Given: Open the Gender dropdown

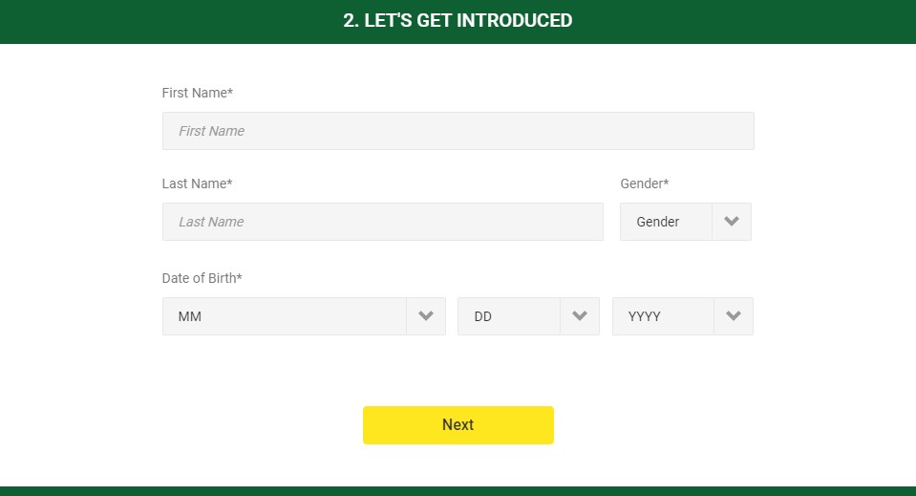Looking at the screenshot, I should point(685,222).
